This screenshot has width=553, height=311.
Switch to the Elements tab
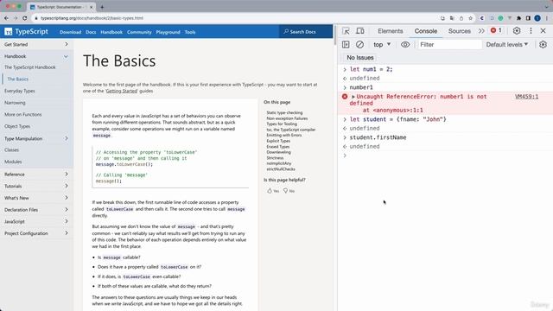click(x=390, y=31)
